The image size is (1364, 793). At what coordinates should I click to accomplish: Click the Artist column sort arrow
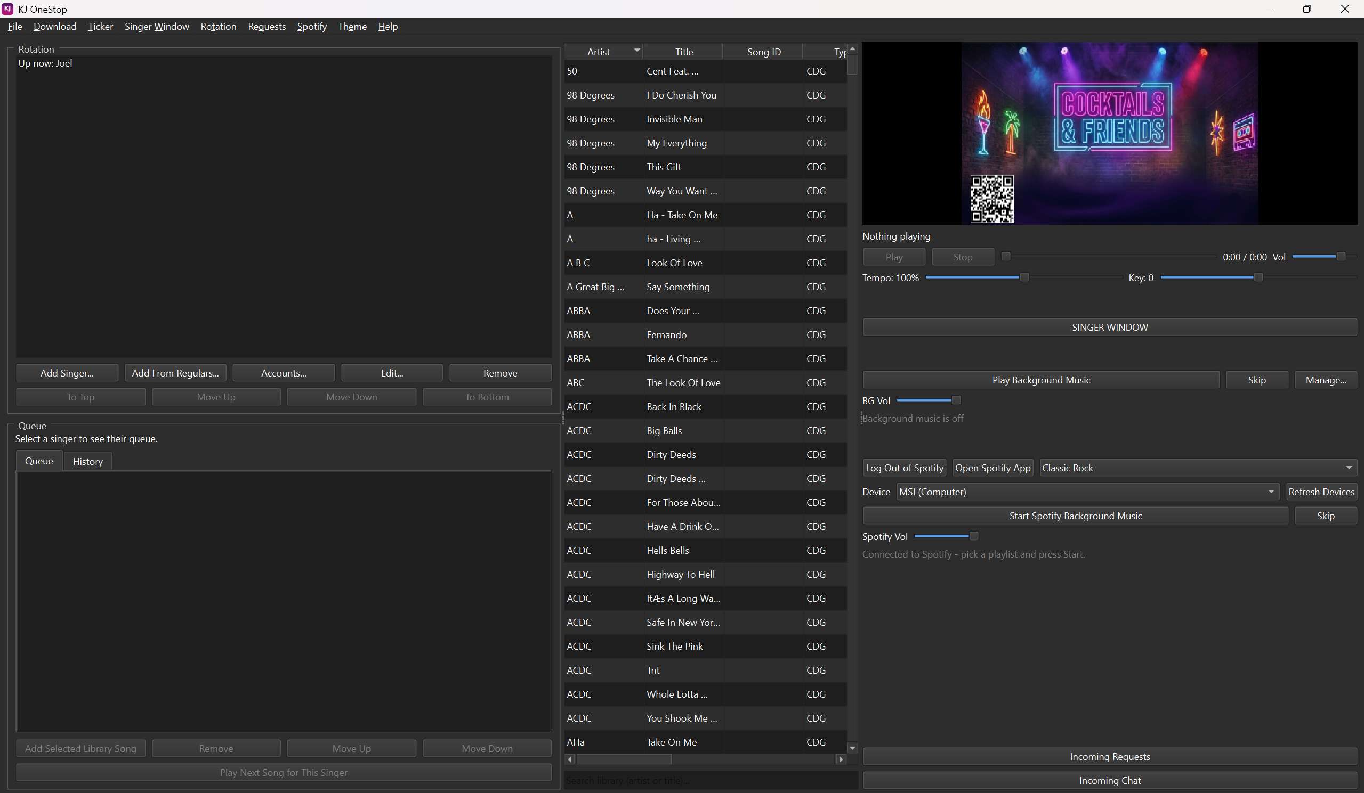[636, 50]
